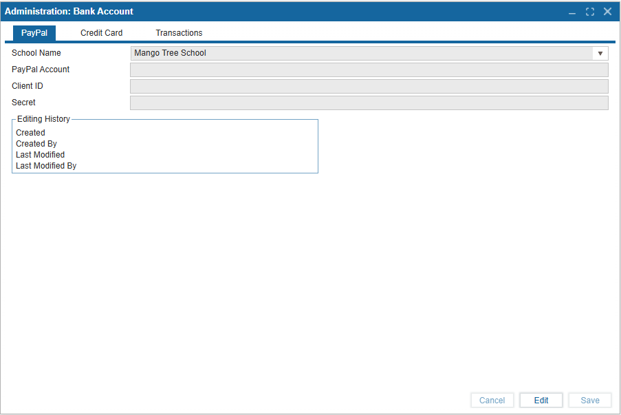Close the Bank Account administration window
This screenshot has height=415, width=621.
607,12
